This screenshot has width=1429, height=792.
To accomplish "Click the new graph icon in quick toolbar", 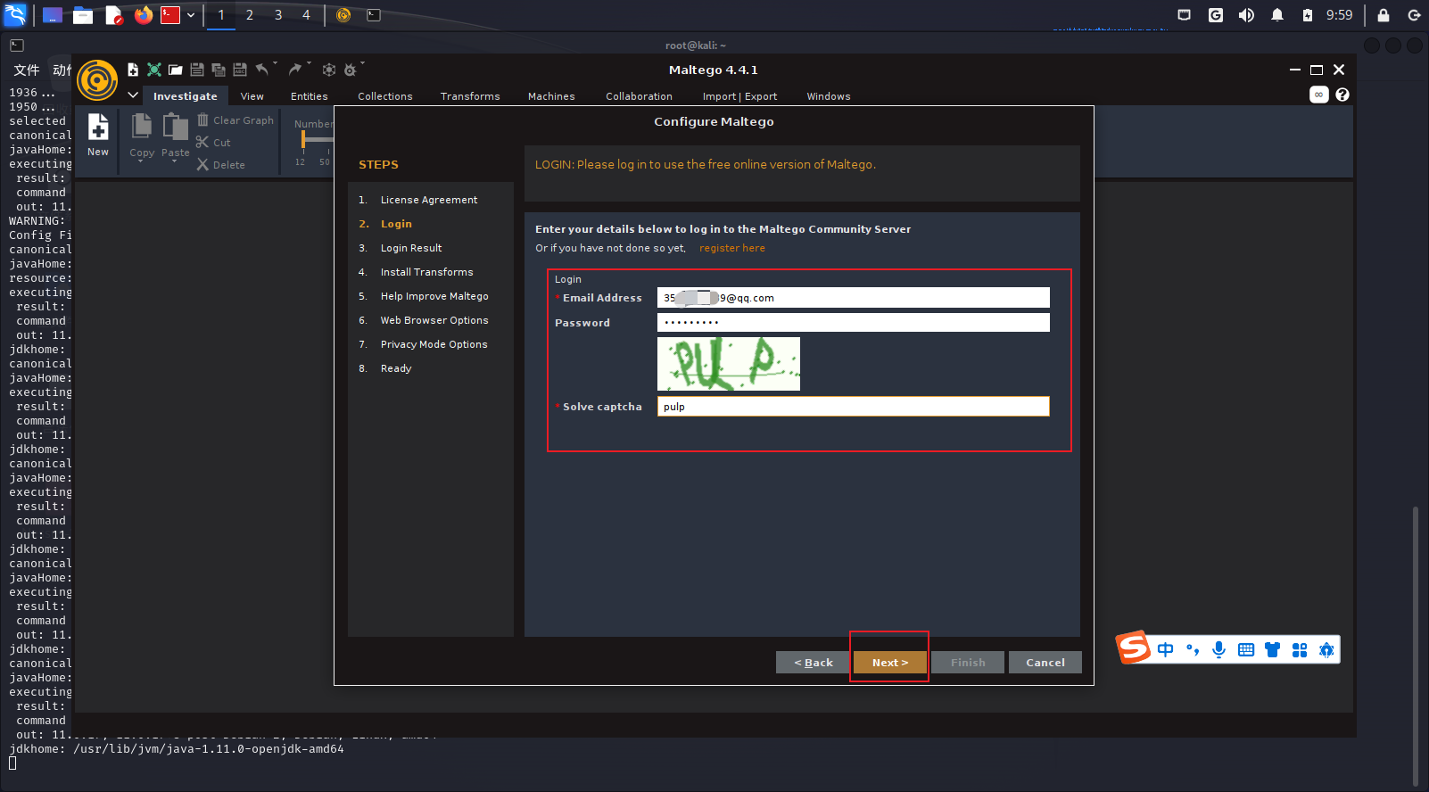I will coord(133,70).
